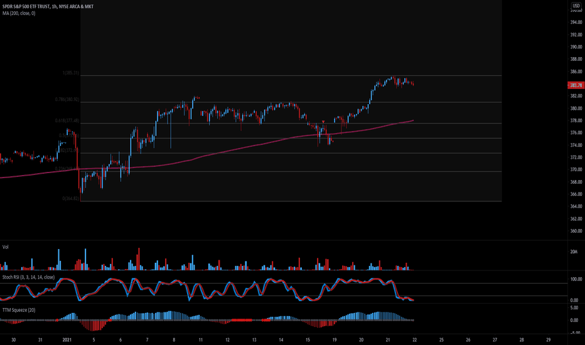The height and width of the screenshot is (345, 585).
Task: Click the Vol indicator legend
Action: (x=5, y=247)
